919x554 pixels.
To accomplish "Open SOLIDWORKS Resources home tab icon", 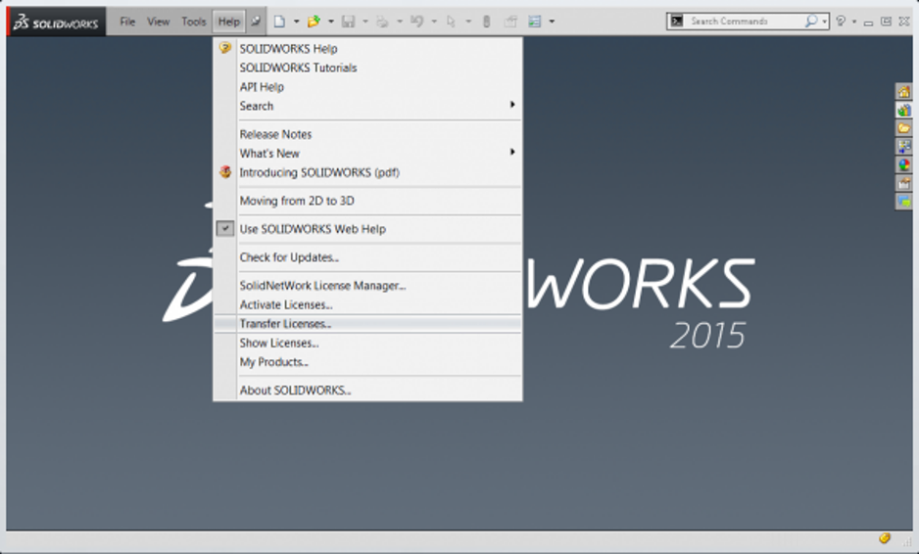I will (x=903, y=91).
